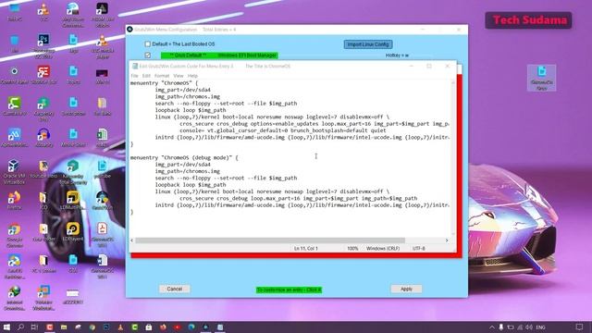Open the Edge browser taskbar icon
Screen dimensions: 592x333
coord(191,327)
